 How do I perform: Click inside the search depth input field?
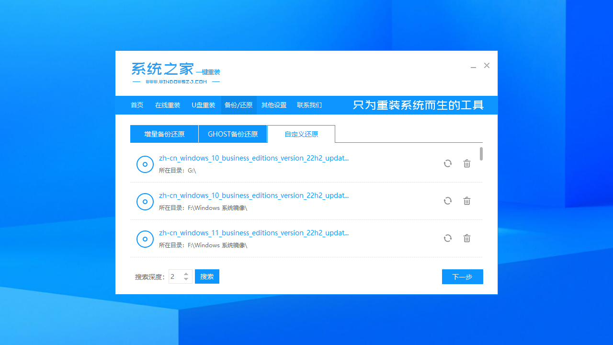click(x=175, y=276)
